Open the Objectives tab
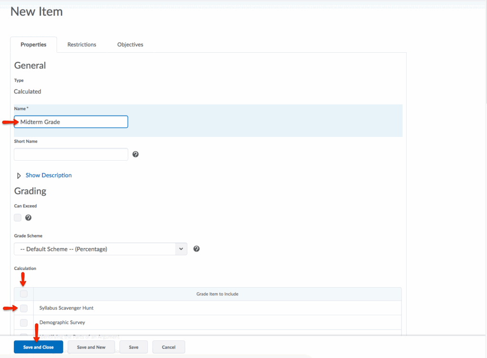Image resolution: width=487 pixels, height=358 pixels. coord(130,45)
